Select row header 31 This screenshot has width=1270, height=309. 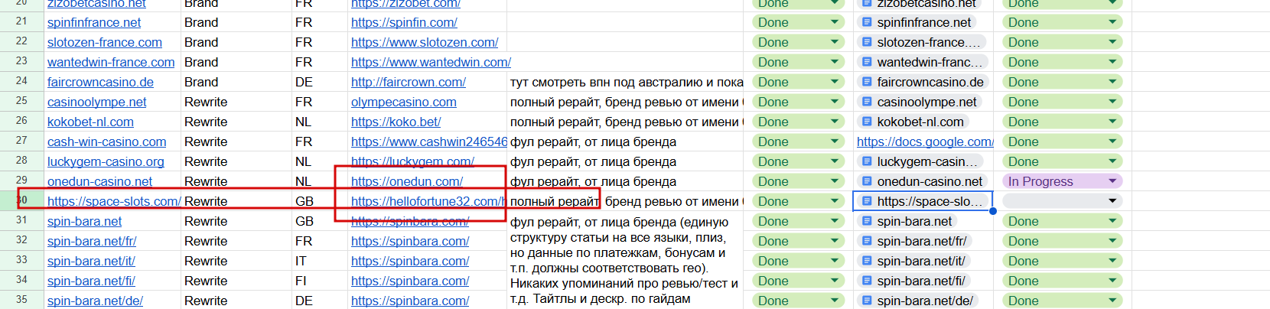tap(21, 220)
